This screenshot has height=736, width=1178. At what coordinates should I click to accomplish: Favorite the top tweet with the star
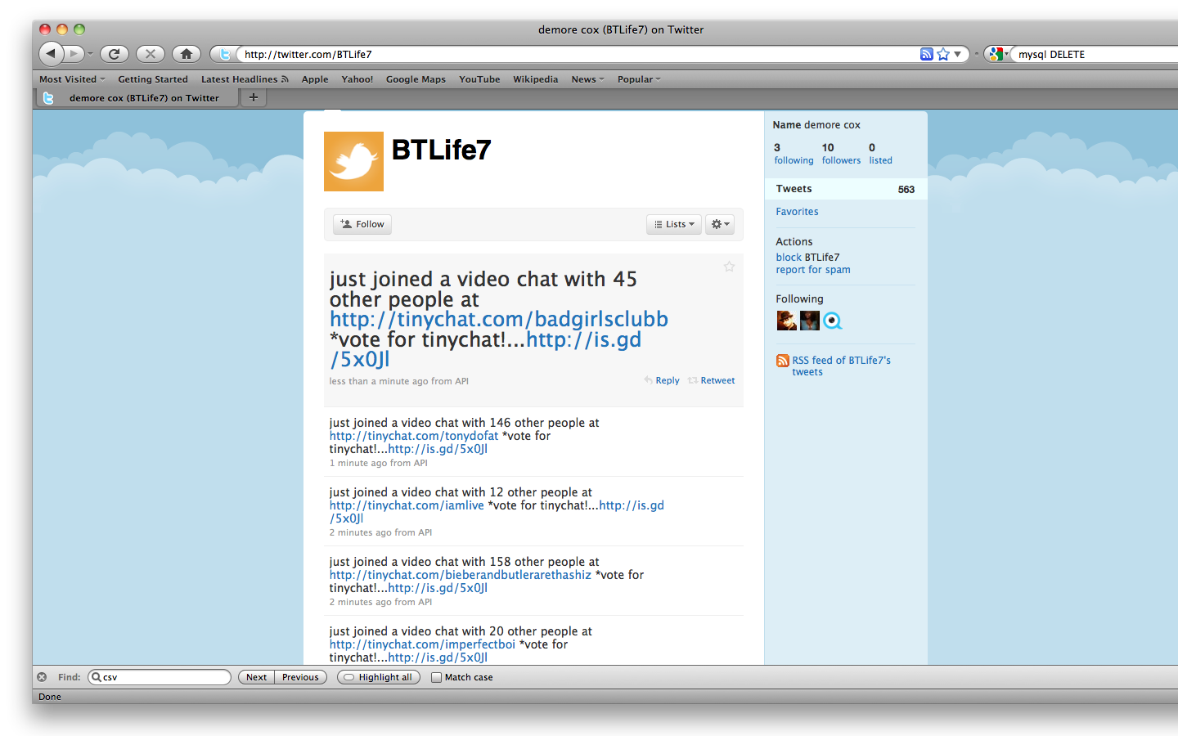click(729, 266)
